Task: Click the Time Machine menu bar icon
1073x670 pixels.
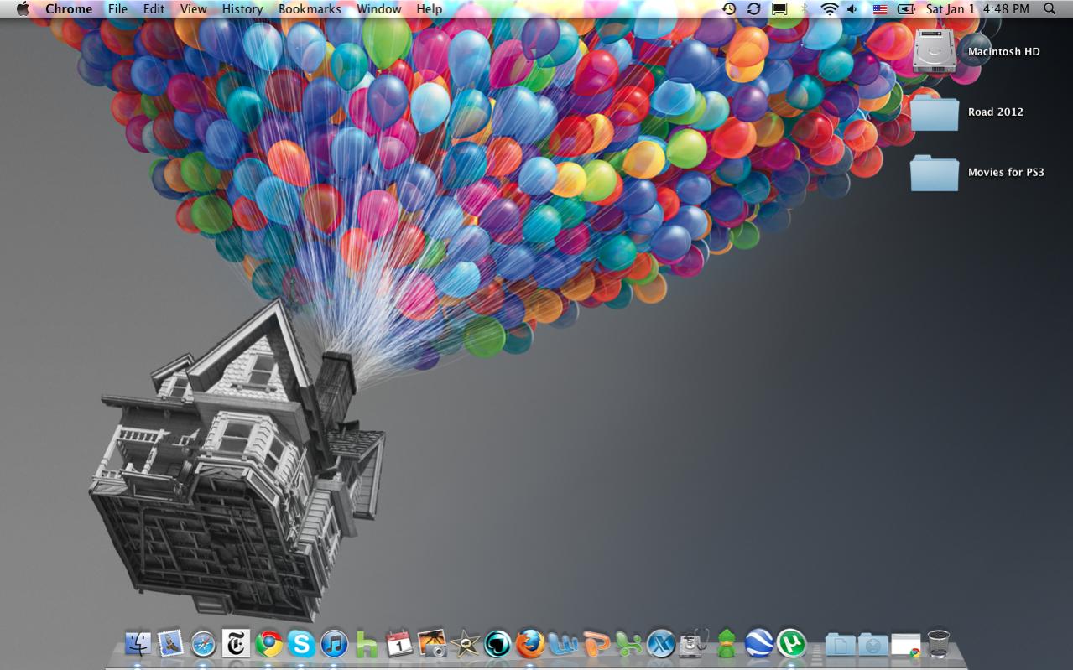Action: point(729,9)
